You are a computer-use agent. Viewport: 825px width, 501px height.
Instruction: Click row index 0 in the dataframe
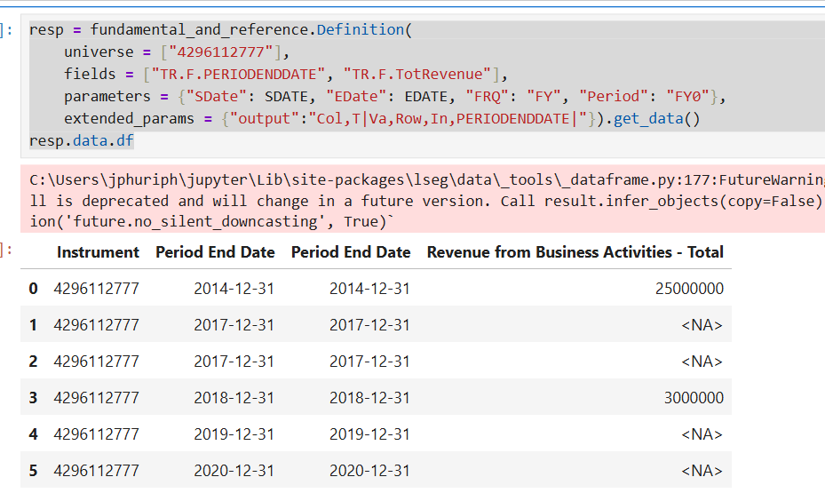click(34, 289)
